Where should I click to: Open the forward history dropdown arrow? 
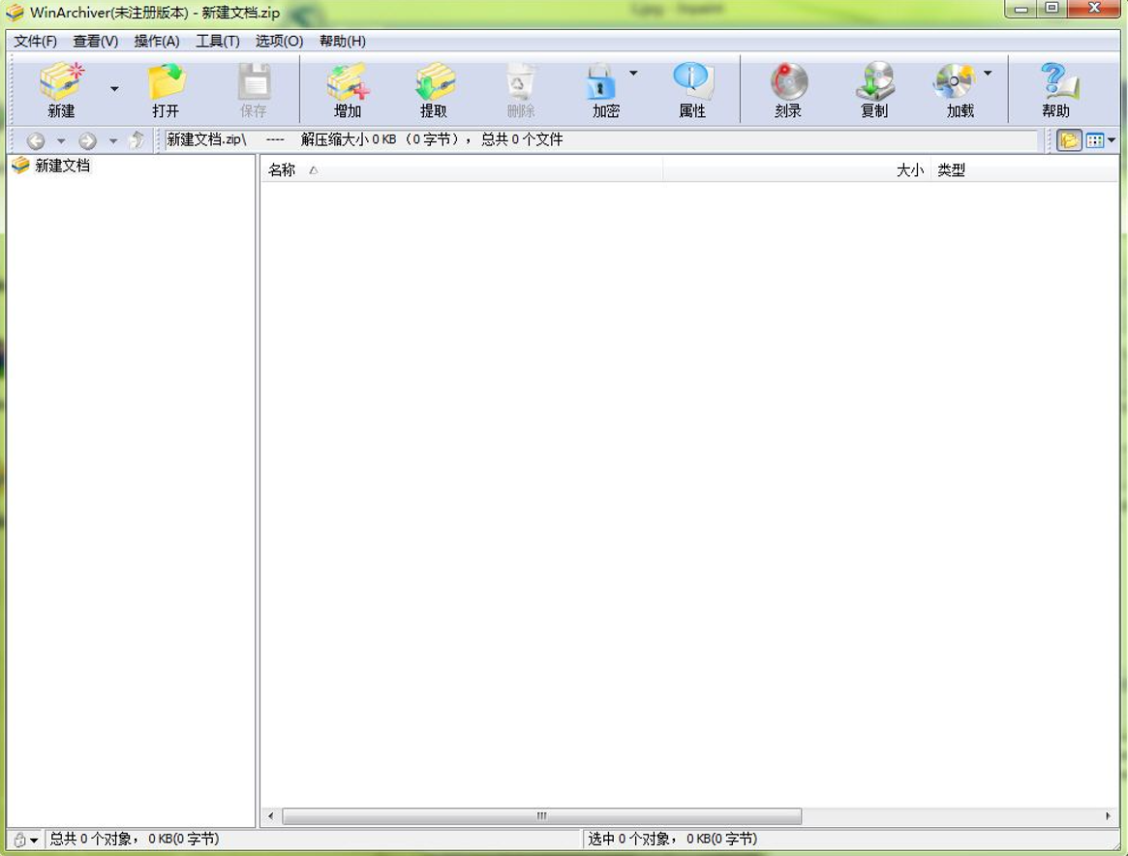(x=113, y=141)
